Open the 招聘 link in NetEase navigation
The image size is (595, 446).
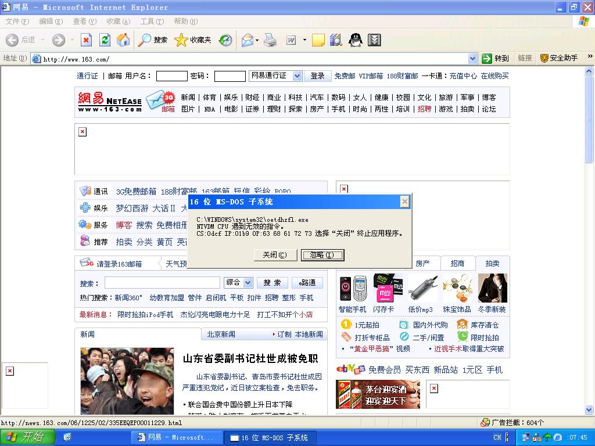[424, 109]
